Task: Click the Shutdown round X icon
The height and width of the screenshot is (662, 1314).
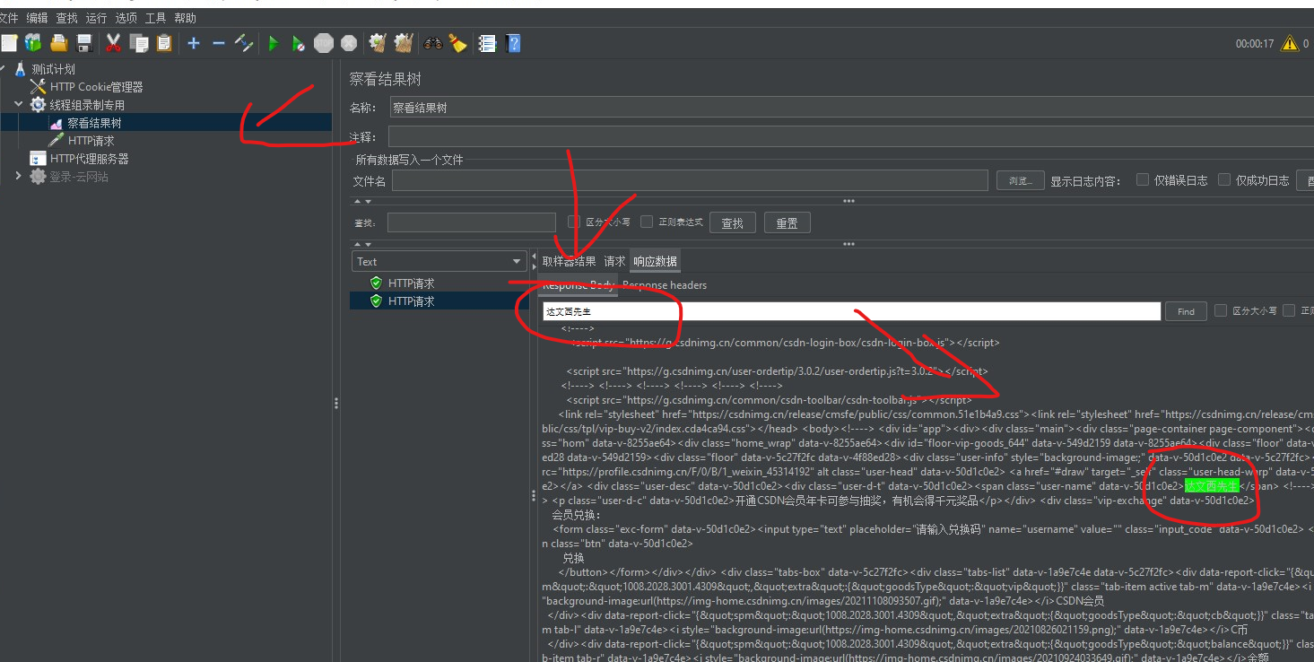Action: [349, 43]
